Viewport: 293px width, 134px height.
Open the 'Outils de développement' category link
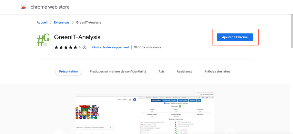click(x=111, y=47)
